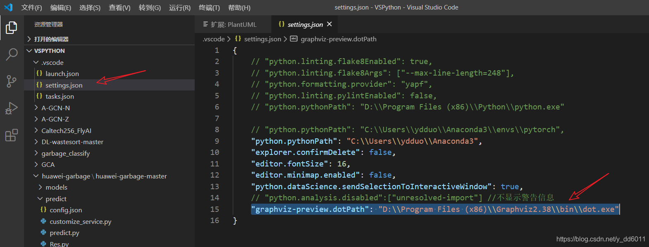Click the "python.pythonPath" key on line 9

pos(294,141)
